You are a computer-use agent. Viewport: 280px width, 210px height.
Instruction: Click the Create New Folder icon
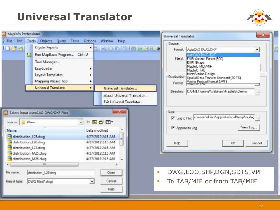(101, 122)
